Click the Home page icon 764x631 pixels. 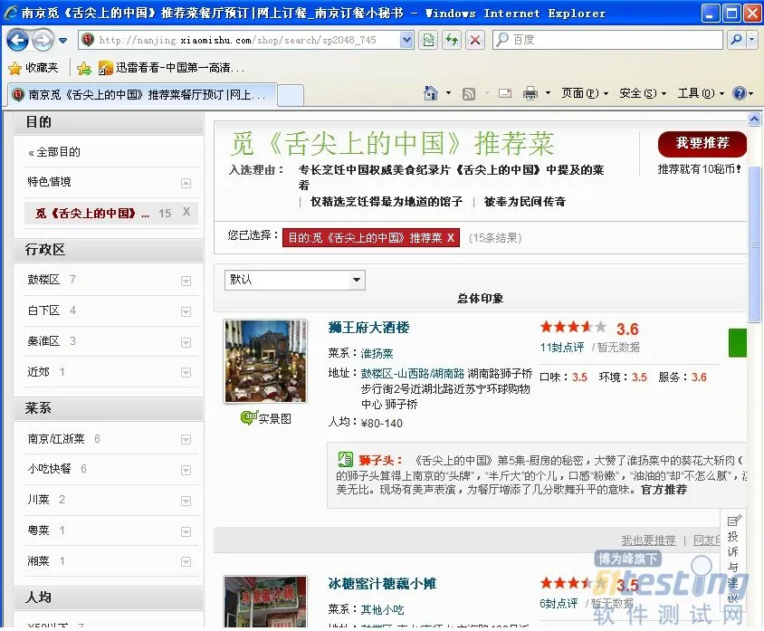point(430,93)
